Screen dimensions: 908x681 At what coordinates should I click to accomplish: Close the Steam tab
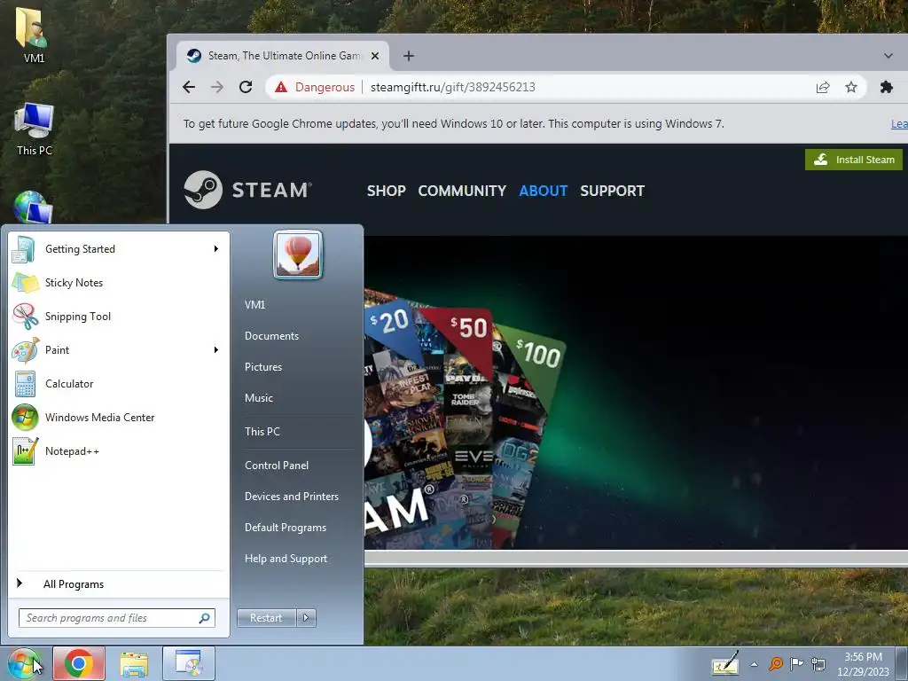pyautogui.click(x=375, y=56)
